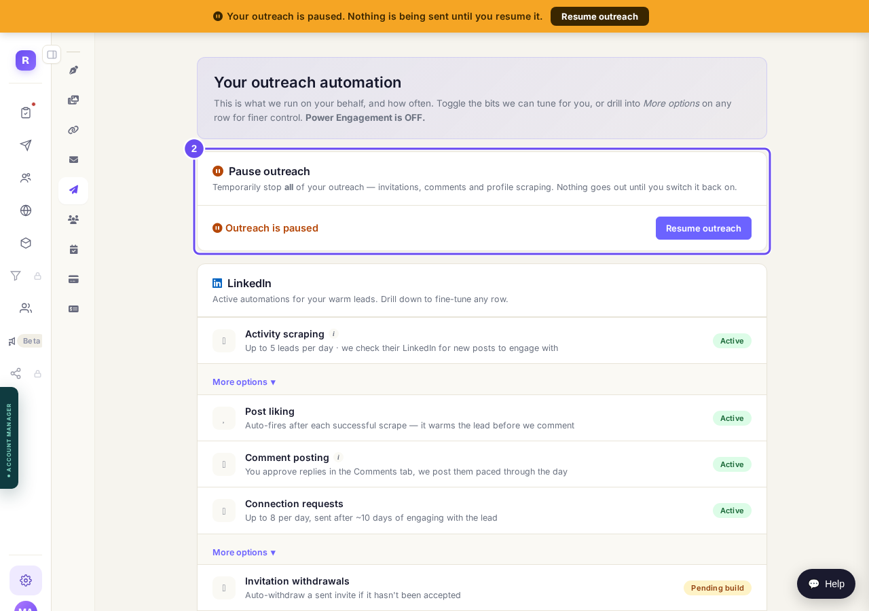Image resolution: width=869 pixels, height=611 pixels.
Task: Click the purple R workspace logo
Action: (x=26, y=60)
